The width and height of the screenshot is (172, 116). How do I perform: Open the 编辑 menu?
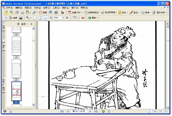point(19,8)
